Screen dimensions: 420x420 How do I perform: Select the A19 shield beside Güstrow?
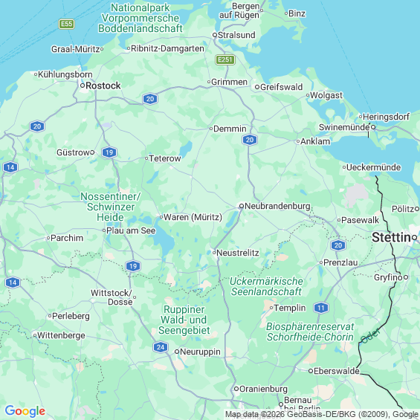point(109,152)
